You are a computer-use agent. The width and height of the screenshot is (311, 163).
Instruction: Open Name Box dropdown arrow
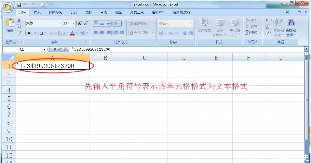click(44, 49)
